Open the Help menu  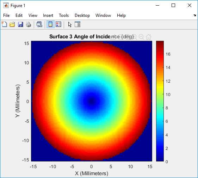121,15
